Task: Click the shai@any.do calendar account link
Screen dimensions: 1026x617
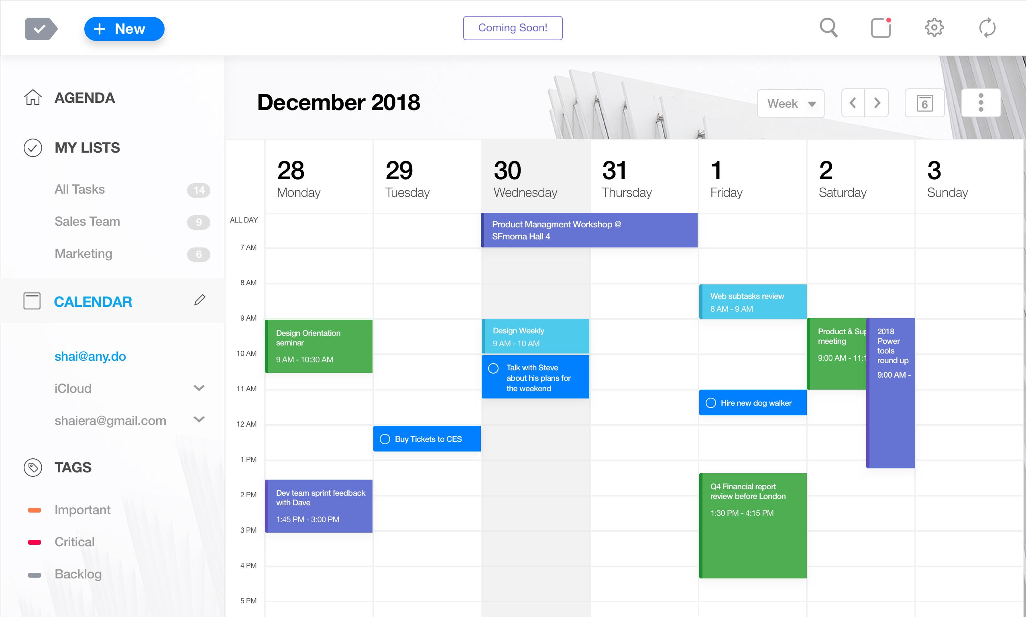Action: (90, 357)
